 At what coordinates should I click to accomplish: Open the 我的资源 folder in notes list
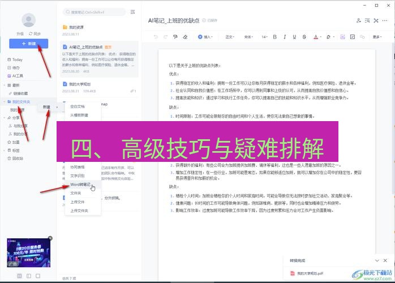[99, 30]
